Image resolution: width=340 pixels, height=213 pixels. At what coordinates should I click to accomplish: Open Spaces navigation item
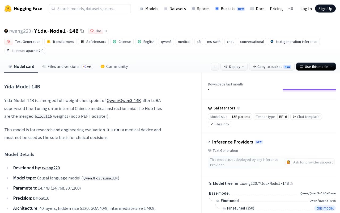click(x=201, y=9)
